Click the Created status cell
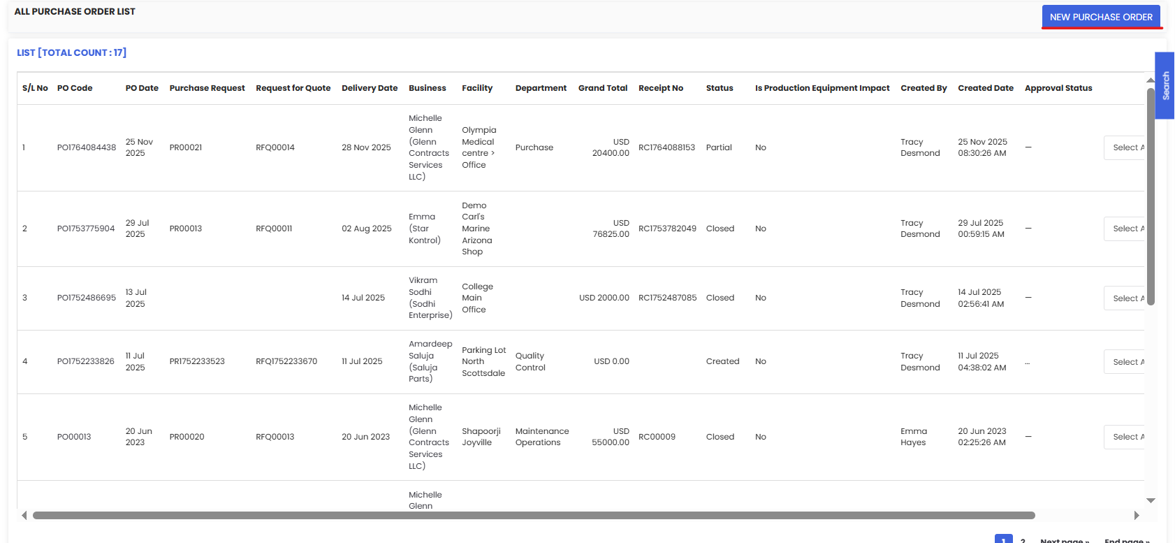 pos(722,361)
